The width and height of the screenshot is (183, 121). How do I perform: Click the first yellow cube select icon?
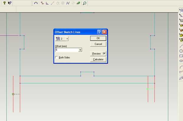pyautogui.click(x=181, y=25)
